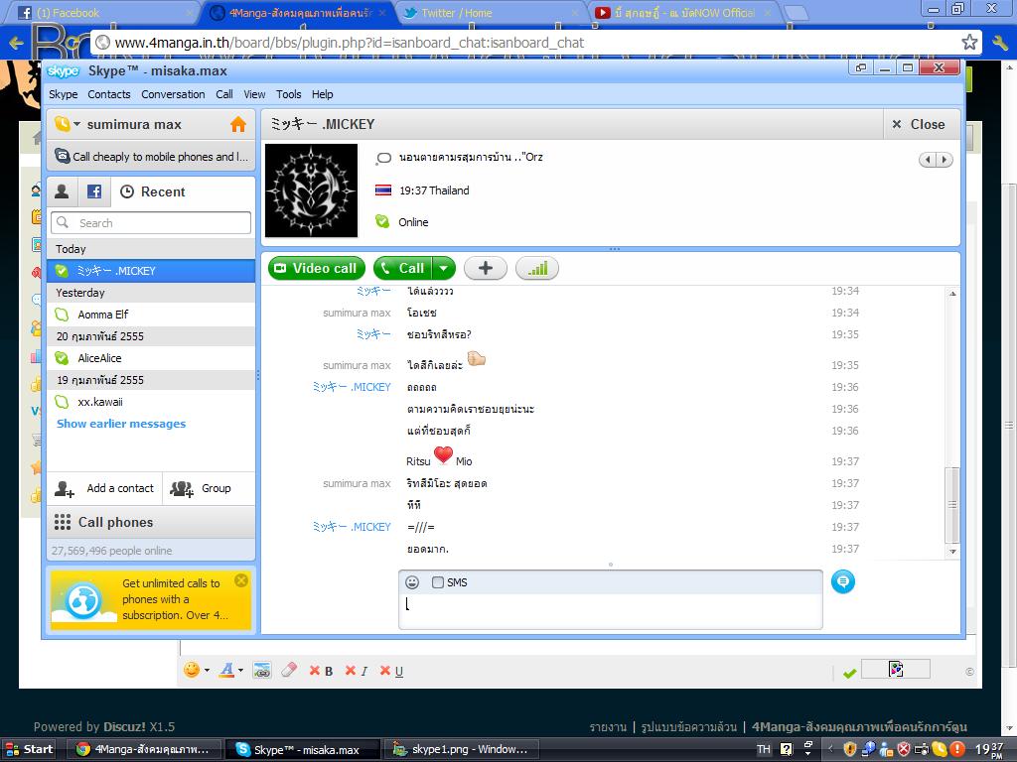Switch to Skype taskbar button
The image size is (1017, 762).
point(303,750)
